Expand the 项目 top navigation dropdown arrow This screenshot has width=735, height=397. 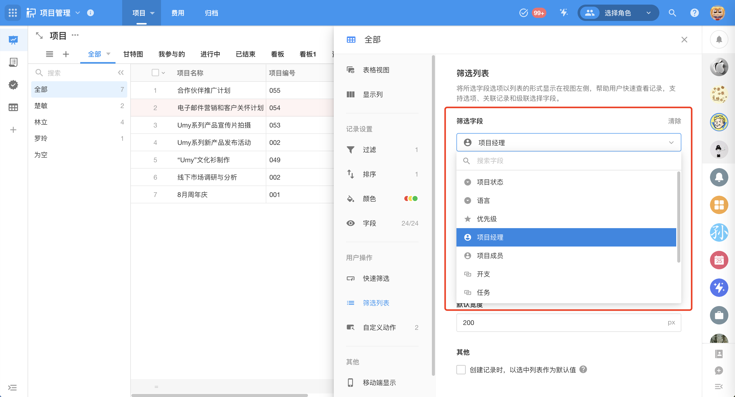[152, 13]
